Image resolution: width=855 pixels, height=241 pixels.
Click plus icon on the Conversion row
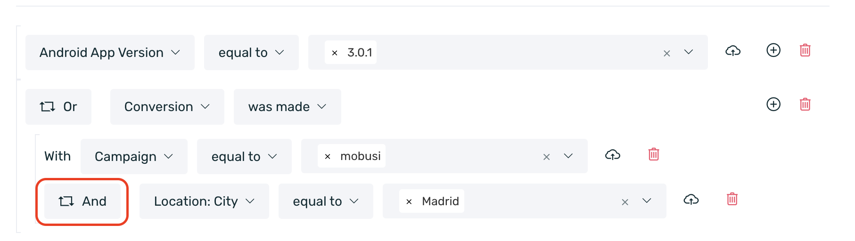pyautogui.click(x=773, y=104)
